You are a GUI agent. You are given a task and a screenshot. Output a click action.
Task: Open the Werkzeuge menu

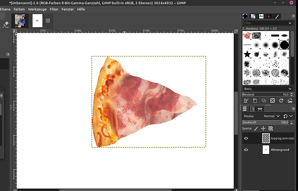tap(37, 9)
